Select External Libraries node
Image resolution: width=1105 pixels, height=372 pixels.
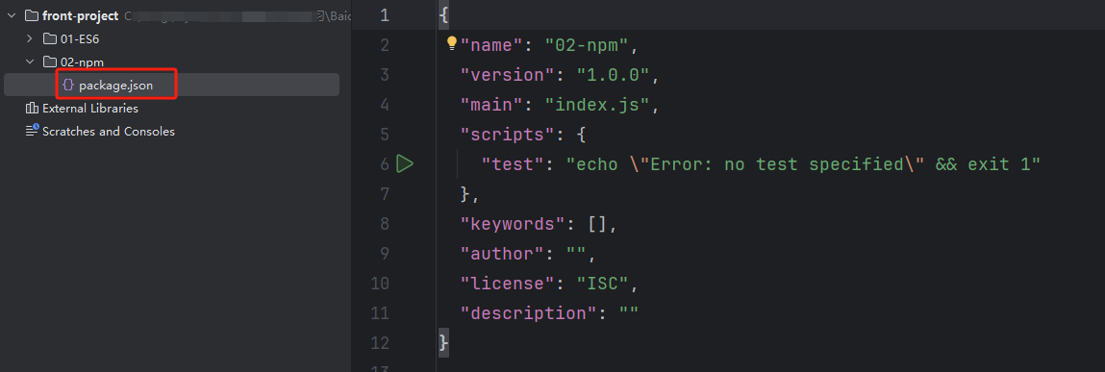(x=90, y=109)
